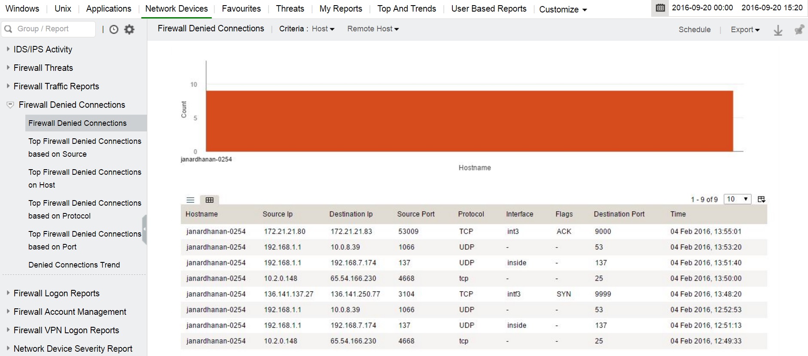Click the time 04 Feb 2016, 13:55:01
This screenshot has width=808, height=356.
tap(706, 231)
